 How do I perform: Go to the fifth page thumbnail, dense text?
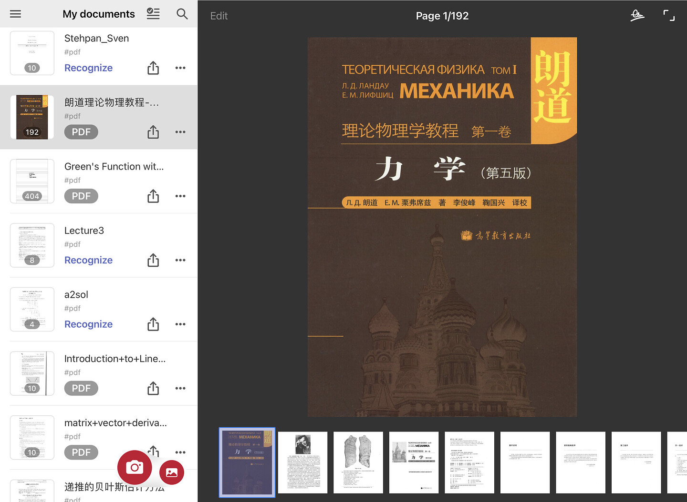[469, 462]
